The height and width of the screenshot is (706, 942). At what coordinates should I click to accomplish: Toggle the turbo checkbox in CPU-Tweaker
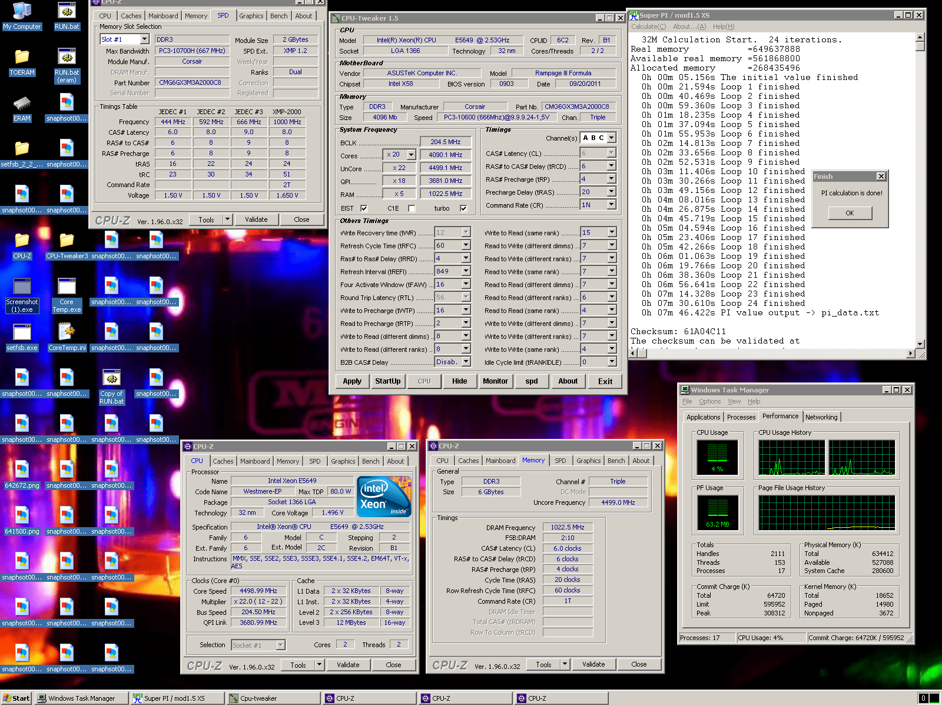click(463, 208)
